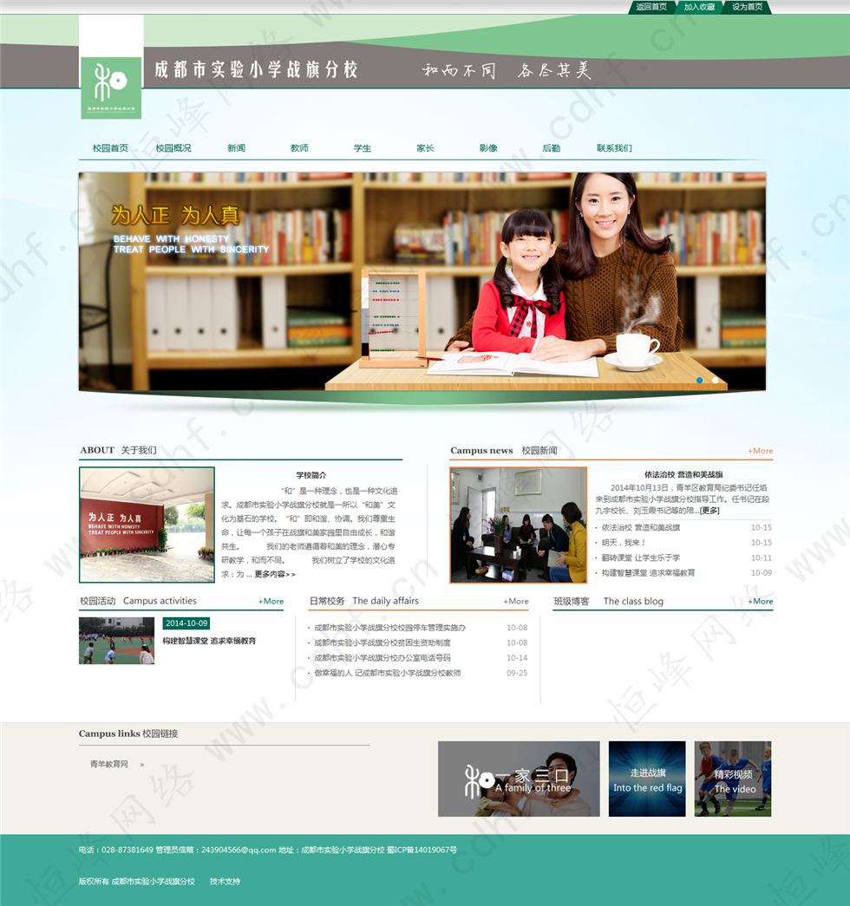Click 返回首页 tab at top
The image size is (850, 906).
[x=651, y=7]
